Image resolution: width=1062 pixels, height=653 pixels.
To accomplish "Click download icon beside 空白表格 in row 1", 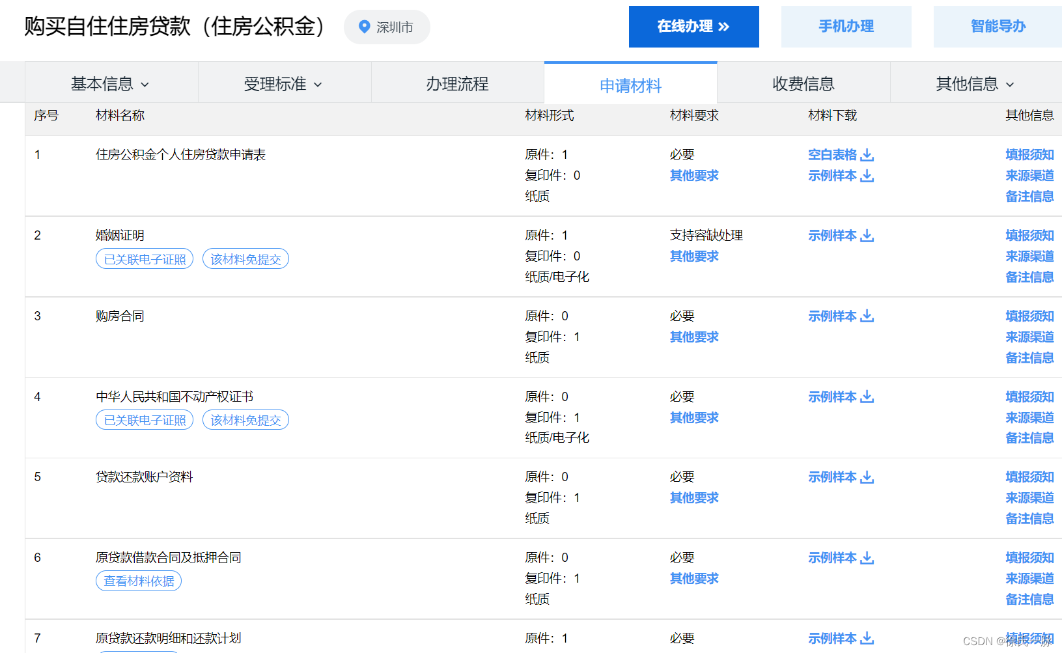I will click(x=867, y=155).
